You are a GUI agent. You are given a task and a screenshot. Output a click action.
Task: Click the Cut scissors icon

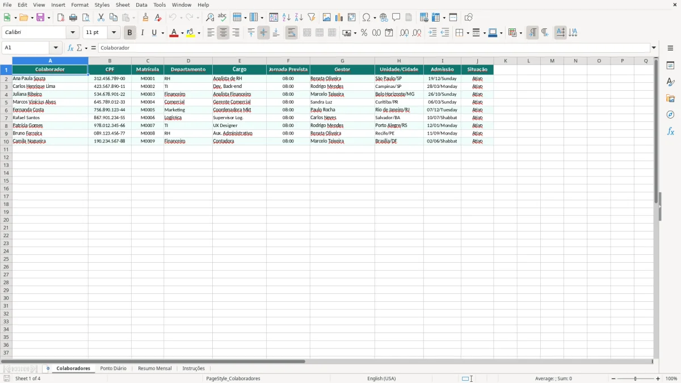(101, 18)
